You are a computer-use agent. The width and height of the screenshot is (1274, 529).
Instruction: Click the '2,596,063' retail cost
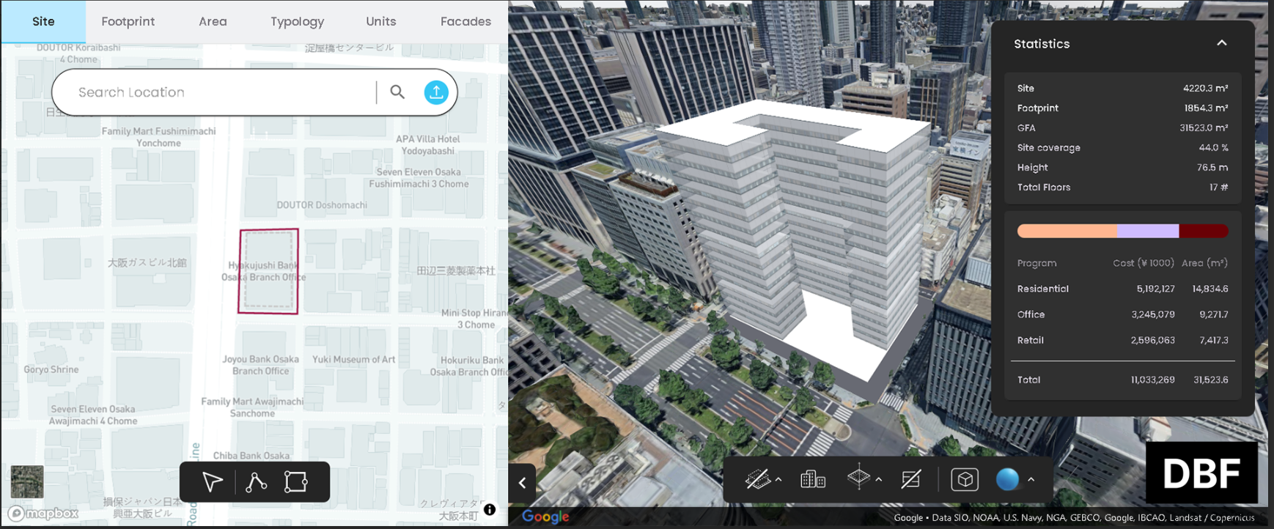point(1153,340)
